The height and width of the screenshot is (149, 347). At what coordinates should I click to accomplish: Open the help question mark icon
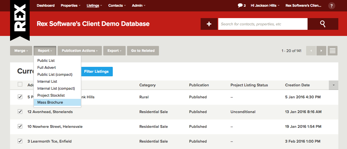coord(332,6)
